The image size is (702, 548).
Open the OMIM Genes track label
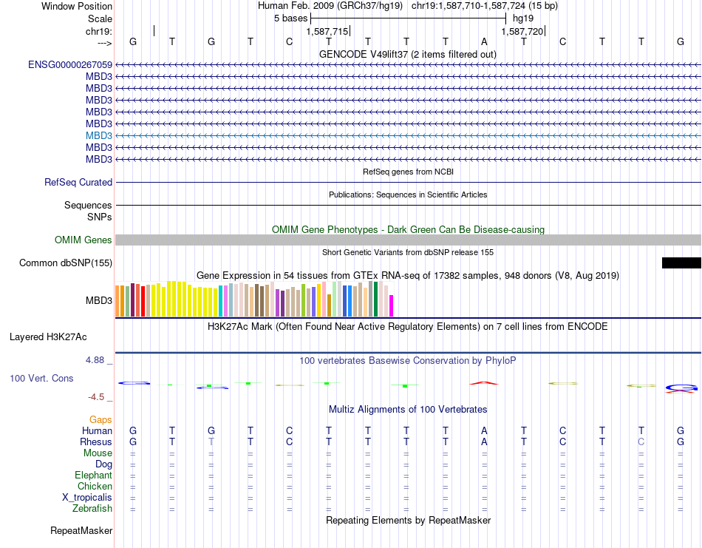click(84, 240)
